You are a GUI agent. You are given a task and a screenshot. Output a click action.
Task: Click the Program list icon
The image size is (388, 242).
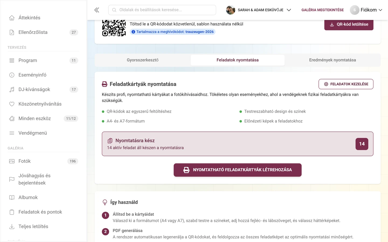[x=12, y=60]
